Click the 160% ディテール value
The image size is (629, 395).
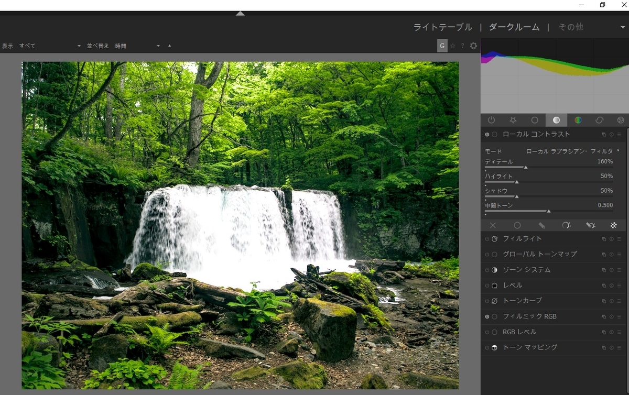coord(605,161)
